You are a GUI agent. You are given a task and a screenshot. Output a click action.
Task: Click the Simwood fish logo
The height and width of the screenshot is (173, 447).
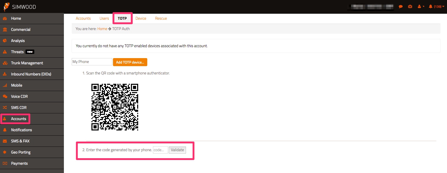pyautogui.click(x=7, y=6)
